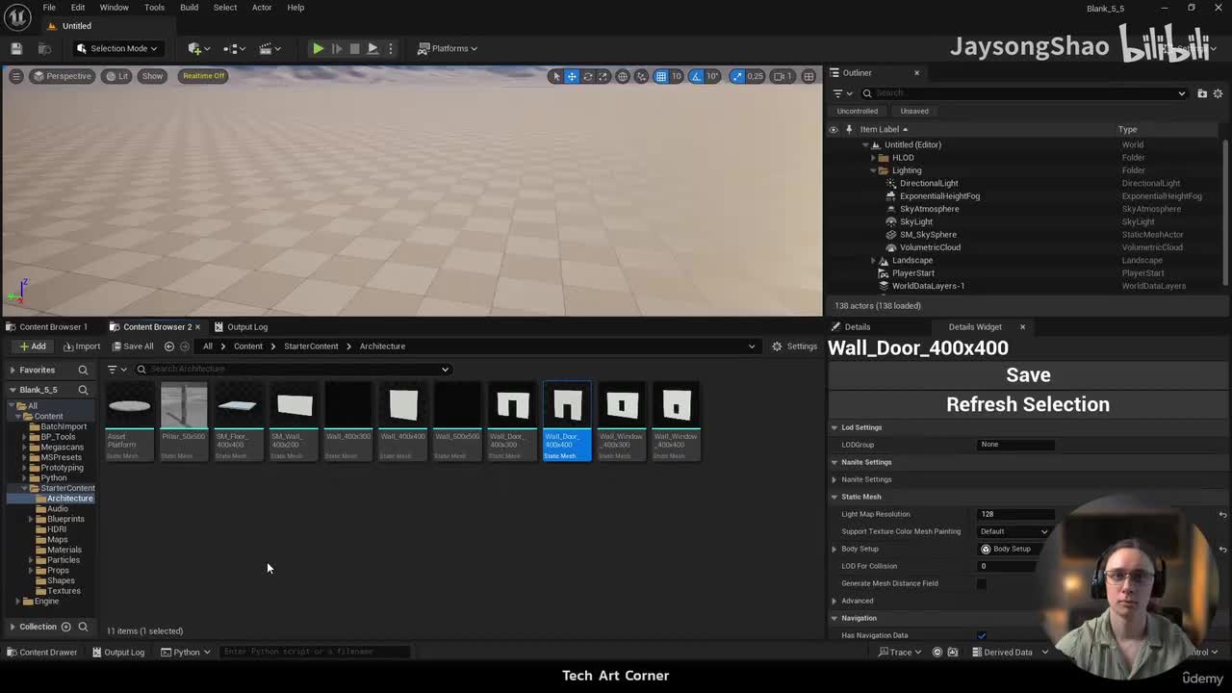
Task: Toggle visibility column eye in Outliner header
Action: coord(834,129)
